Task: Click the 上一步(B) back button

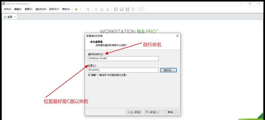Action: 134,112
